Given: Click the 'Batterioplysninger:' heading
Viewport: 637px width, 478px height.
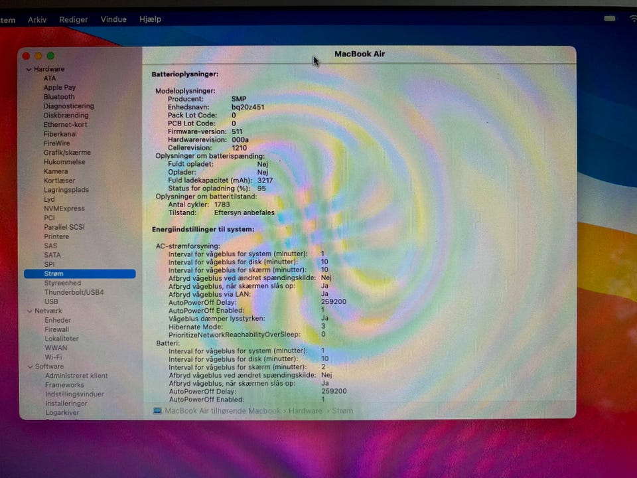Looking at the screenshot, I should [x=185, y=74].
